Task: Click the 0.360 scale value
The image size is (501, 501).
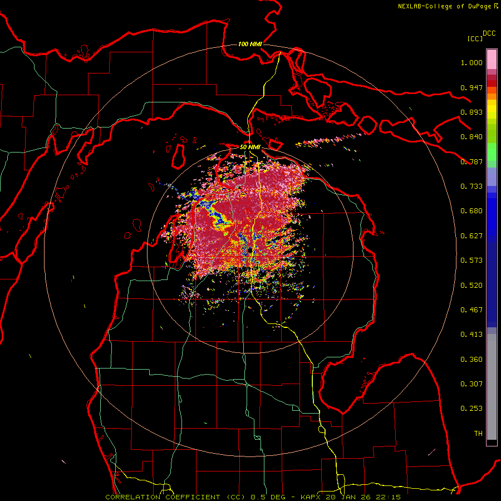Action: (x=471, y=360)
